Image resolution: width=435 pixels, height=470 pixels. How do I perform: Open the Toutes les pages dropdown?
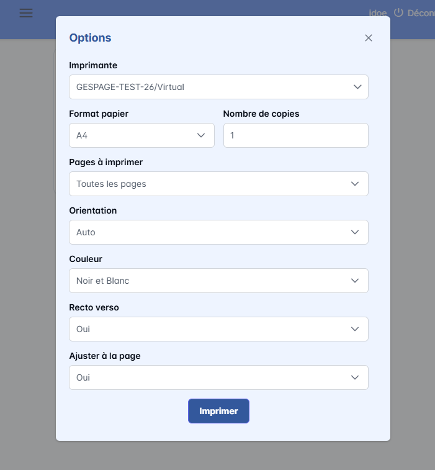click(x=211, y=184)
